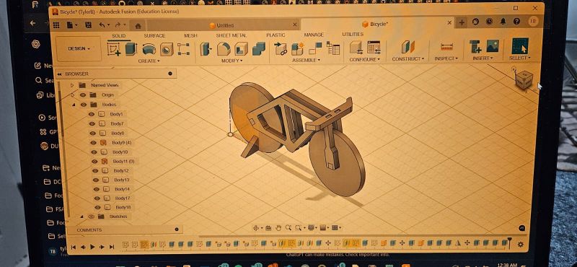577x267 pixels.
Task: Switch to the UTILITIES tab
Action: point(353,34)
